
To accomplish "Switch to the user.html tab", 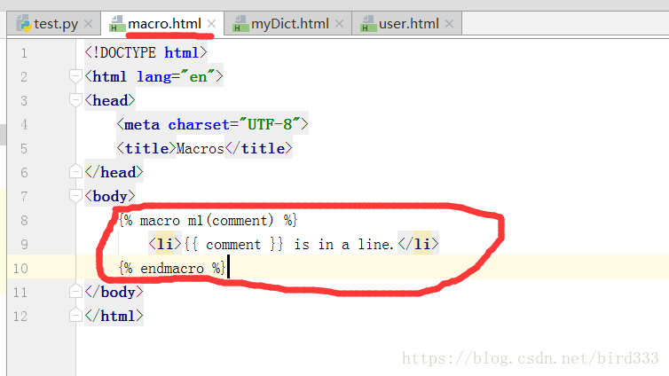I will coord(407,24).
